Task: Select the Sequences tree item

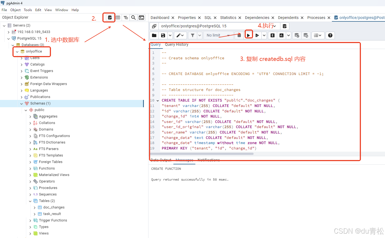Action: (x=48, y=194)
